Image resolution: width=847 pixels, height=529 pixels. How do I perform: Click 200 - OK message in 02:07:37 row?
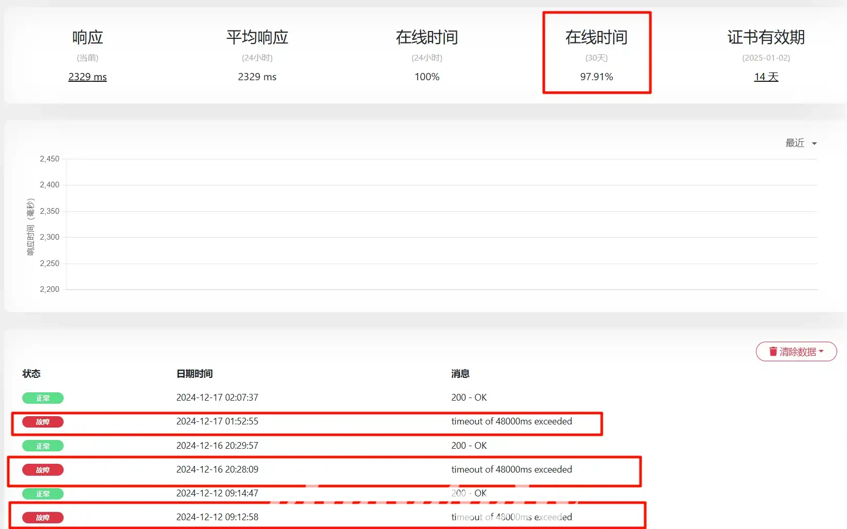469,398
